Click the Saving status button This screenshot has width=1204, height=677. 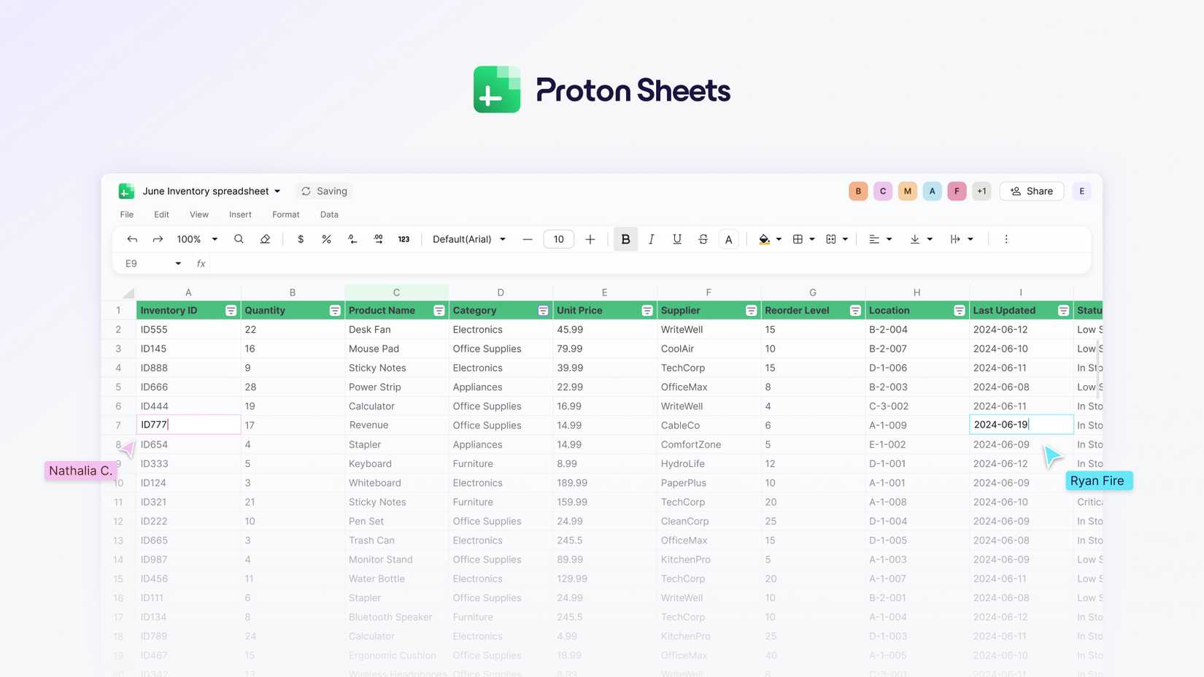(x=324, y=190)
